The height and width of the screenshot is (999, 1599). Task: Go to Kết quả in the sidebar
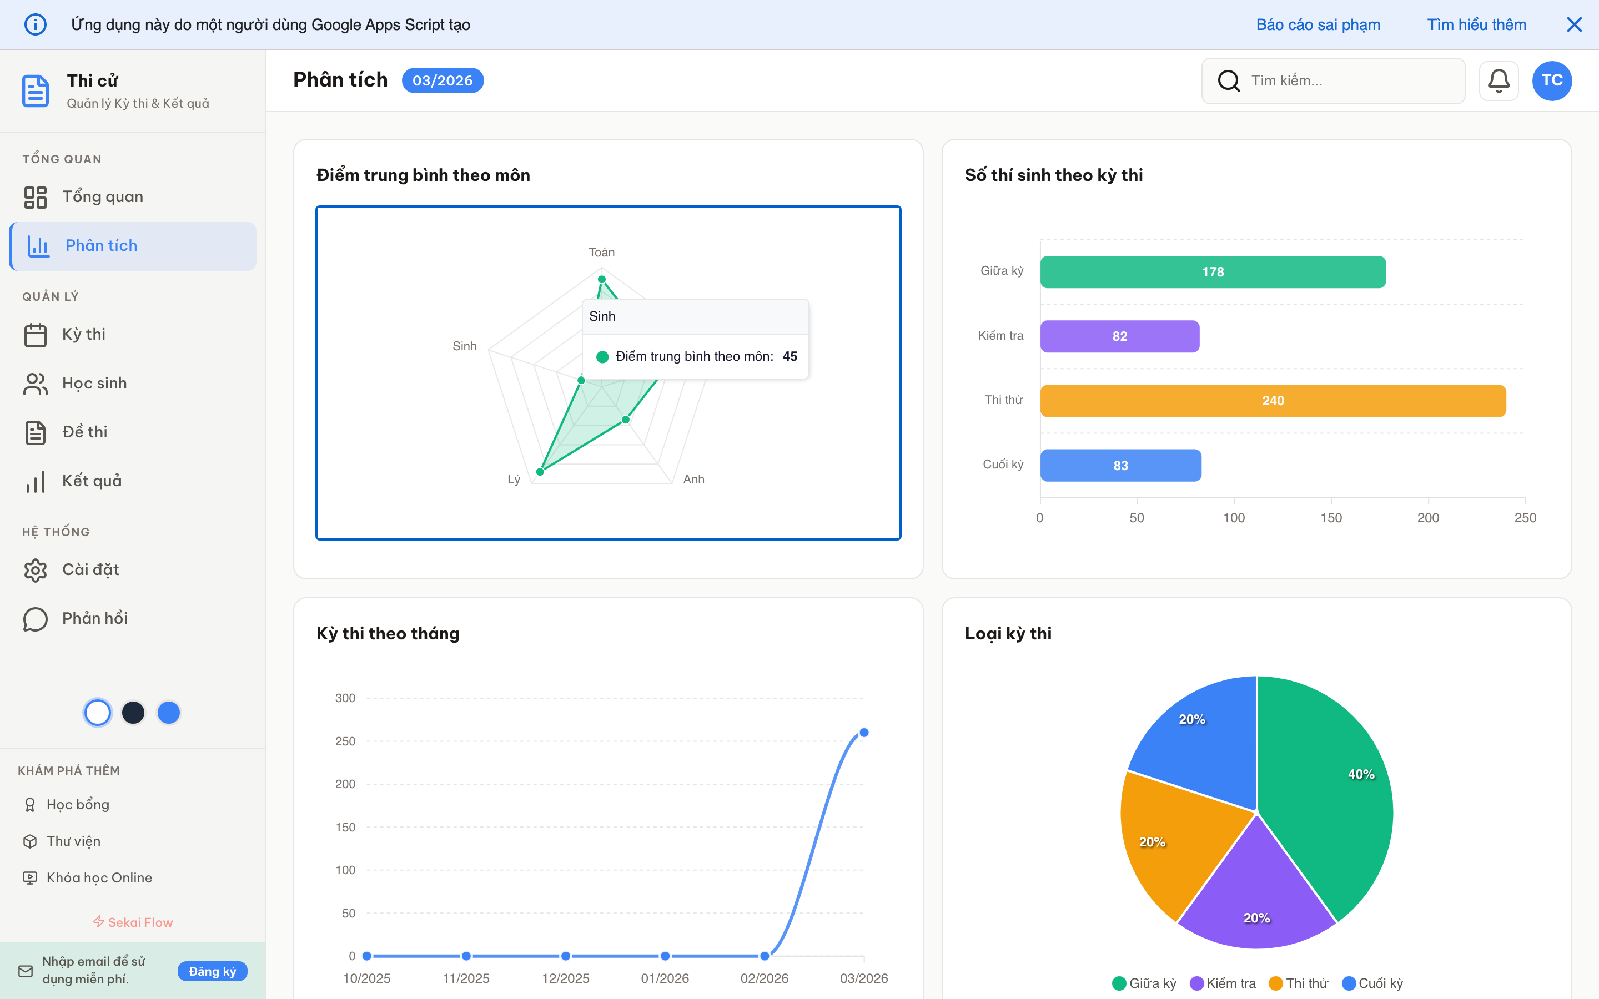tap(91, 481)
